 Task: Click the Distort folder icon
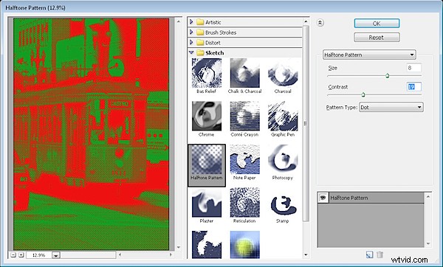pyautogui.click(x=200, y=43)
